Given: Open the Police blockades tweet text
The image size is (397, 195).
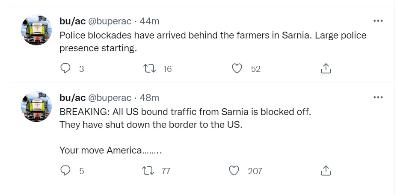Looking at the screenshot, I should [213, 41].
